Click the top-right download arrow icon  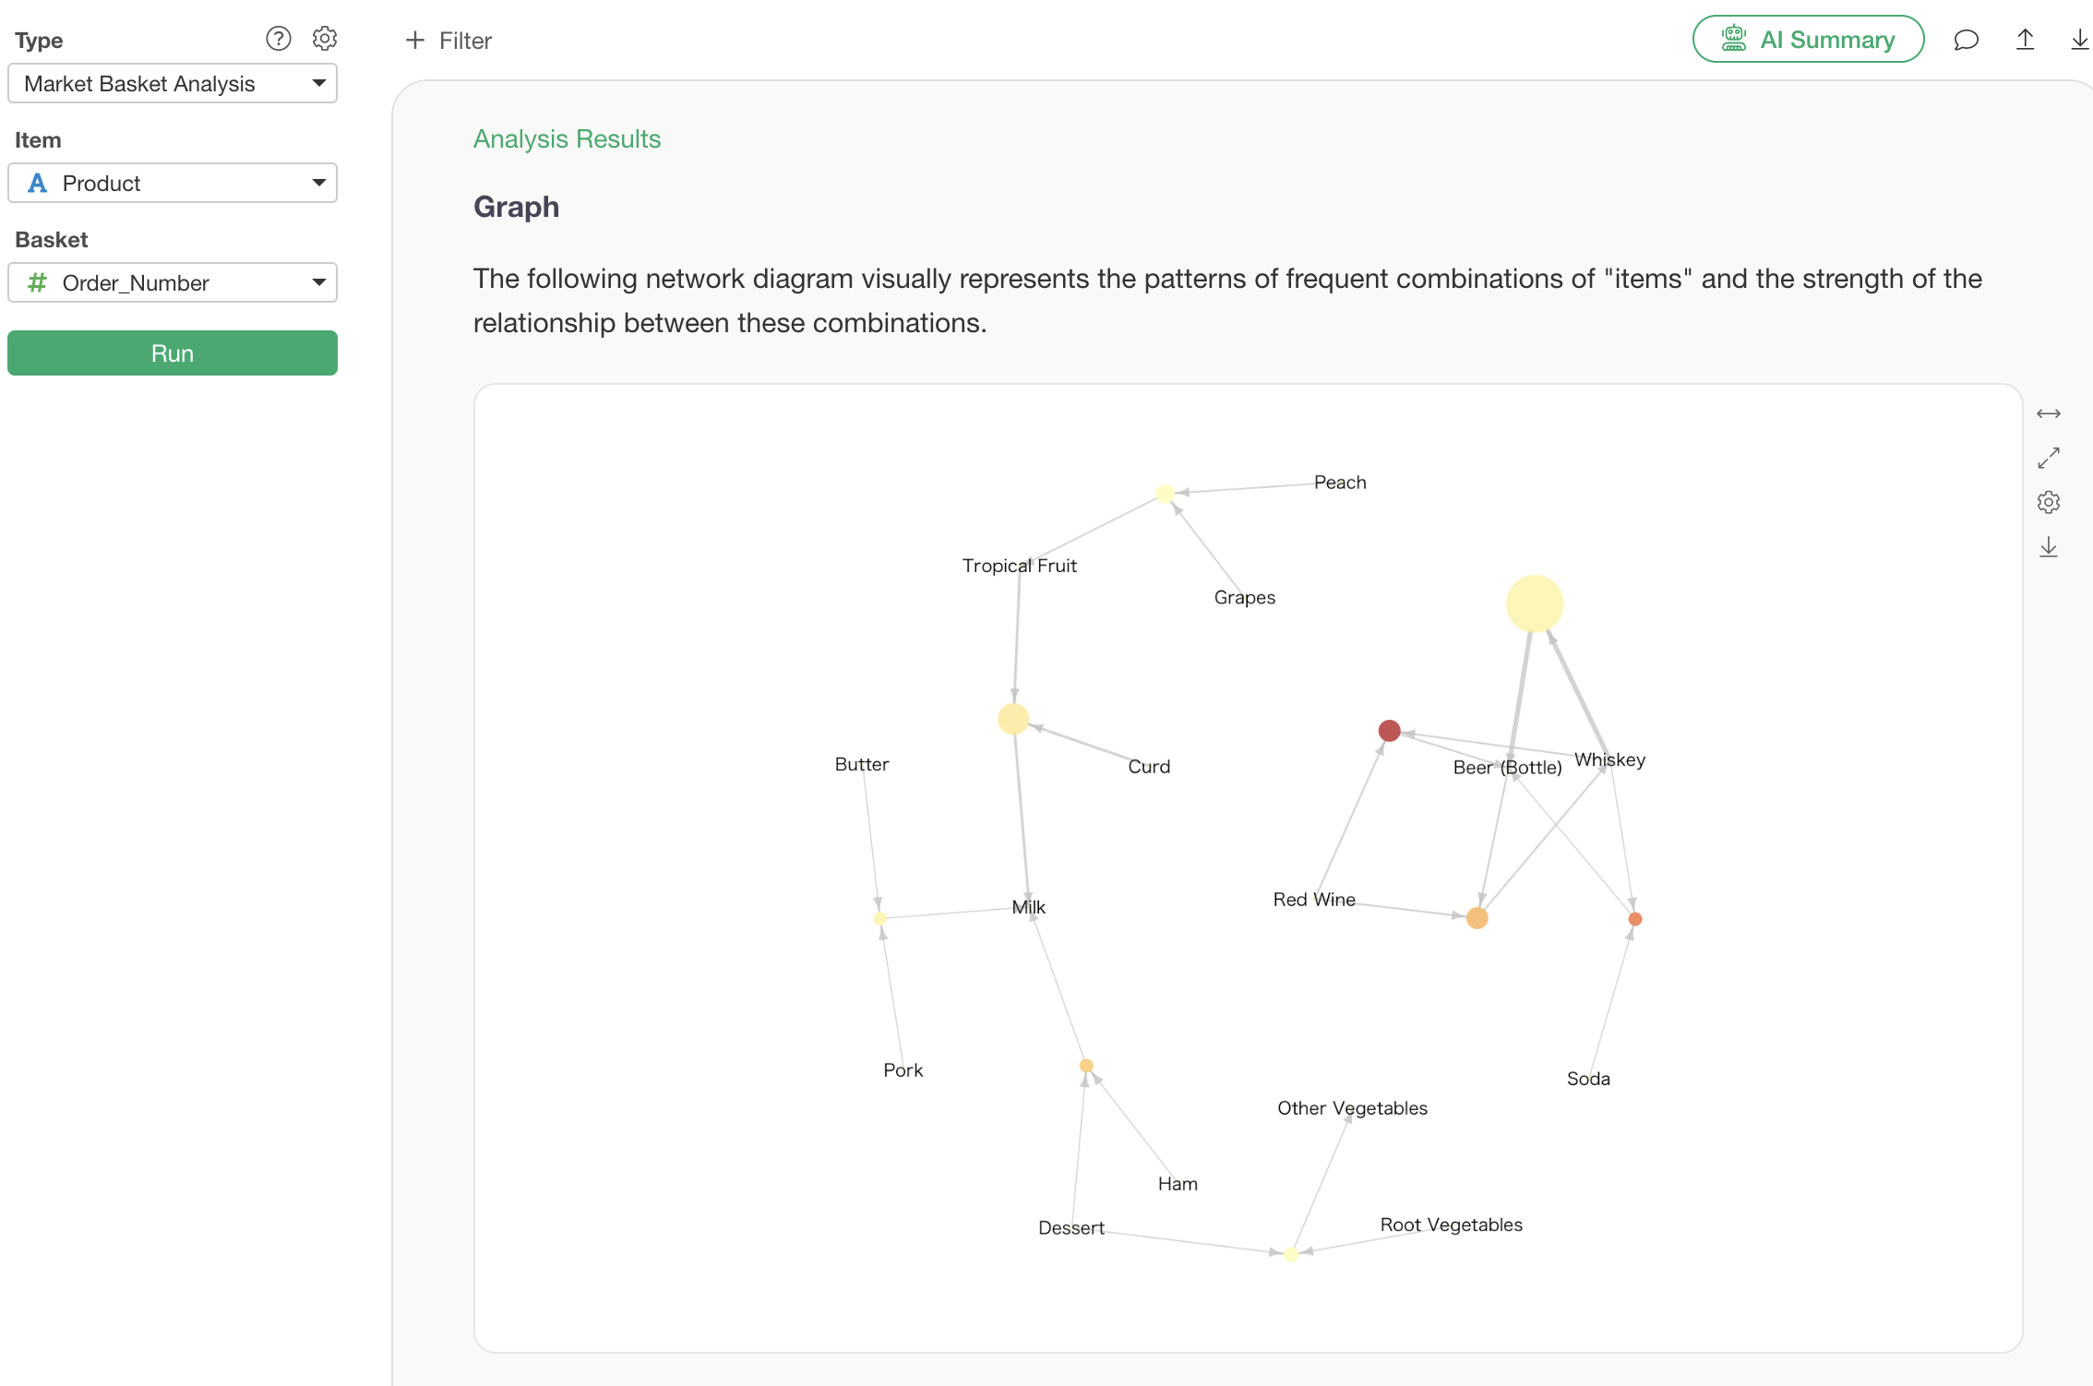coord(2080,40)
